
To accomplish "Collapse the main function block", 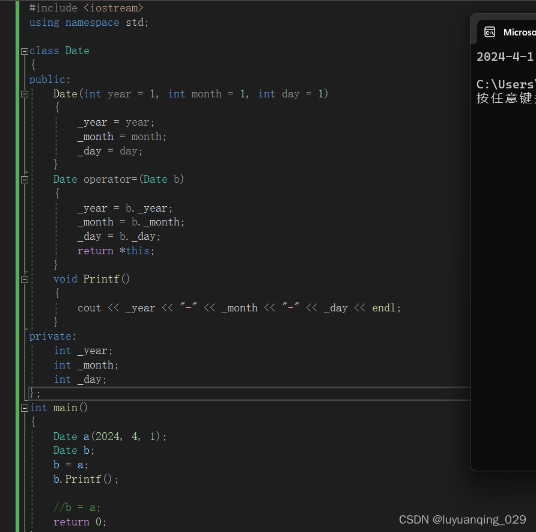I will 24,407.
